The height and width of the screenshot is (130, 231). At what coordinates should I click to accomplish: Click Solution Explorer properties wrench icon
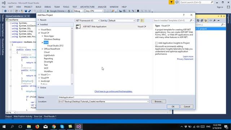214,21
